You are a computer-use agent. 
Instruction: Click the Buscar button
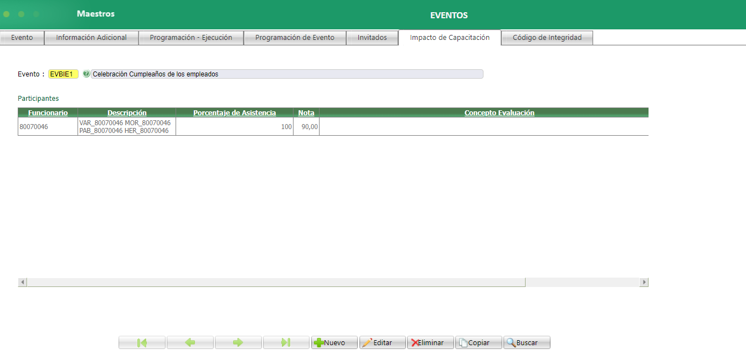click(527, 342)
